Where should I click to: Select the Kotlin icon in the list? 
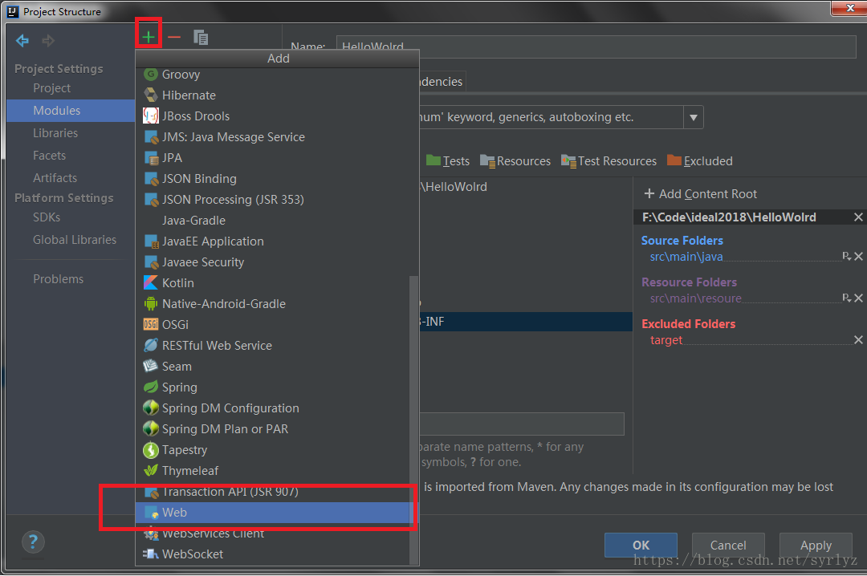click(150, 282)
